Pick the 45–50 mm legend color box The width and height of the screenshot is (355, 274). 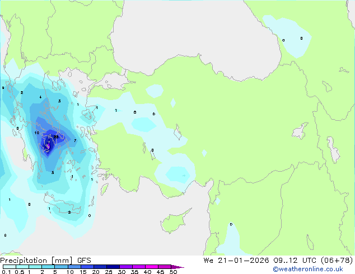[165, 267]
